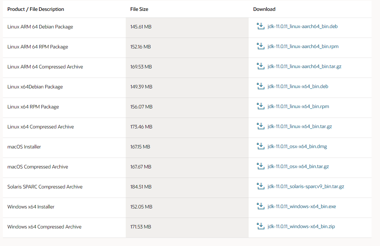Click download icon for macOS dmg installer
This screenshot has width=380, height=246.
(260, 146)
